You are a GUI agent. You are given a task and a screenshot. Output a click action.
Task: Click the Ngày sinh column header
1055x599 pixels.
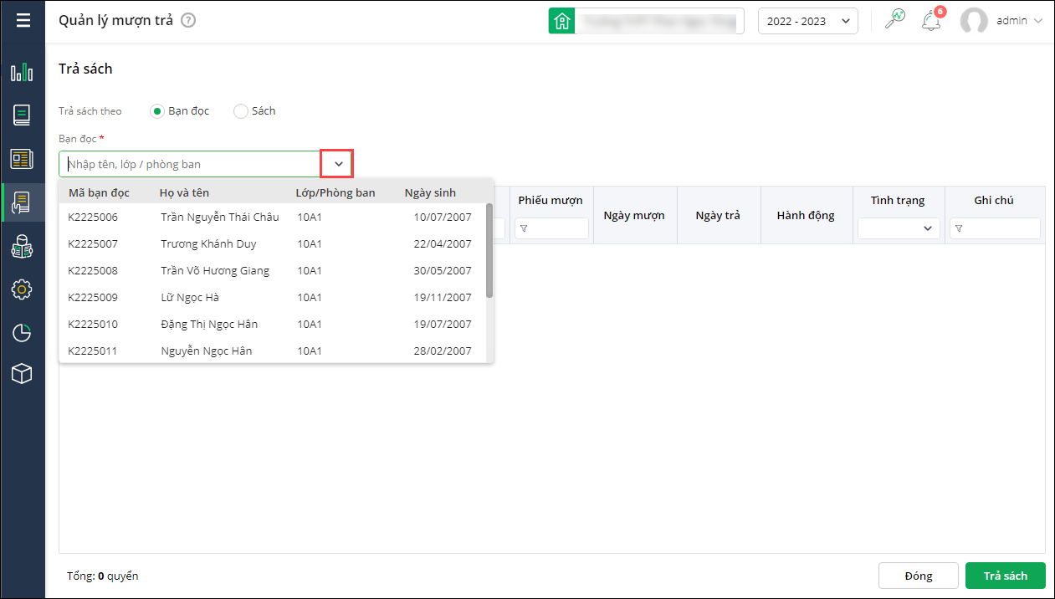click(430, 193)
